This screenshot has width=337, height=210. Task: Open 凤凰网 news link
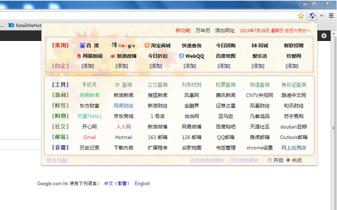tap(191, 95)
